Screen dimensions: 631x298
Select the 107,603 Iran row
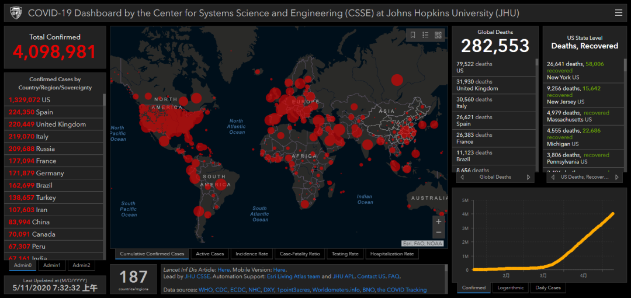[x=54, y=210]
